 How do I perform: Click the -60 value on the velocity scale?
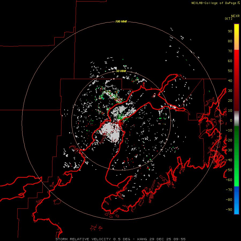click(x=229, y=180)
